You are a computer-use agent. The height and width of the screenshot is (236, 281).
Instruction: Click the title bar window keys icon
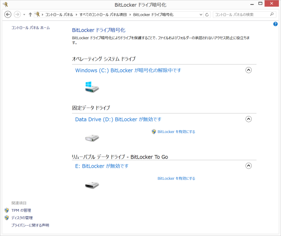[5, 4]
